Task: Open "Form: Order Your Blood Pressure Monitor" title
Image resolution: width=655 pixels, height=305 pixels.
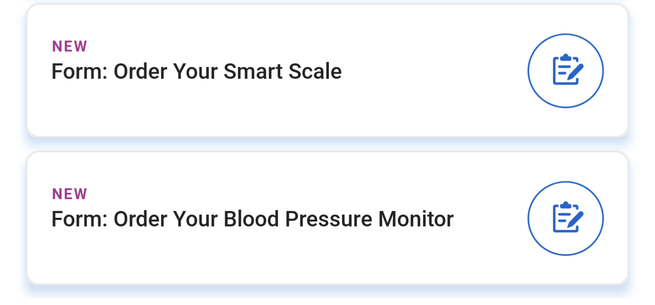Action: point(252,219)
